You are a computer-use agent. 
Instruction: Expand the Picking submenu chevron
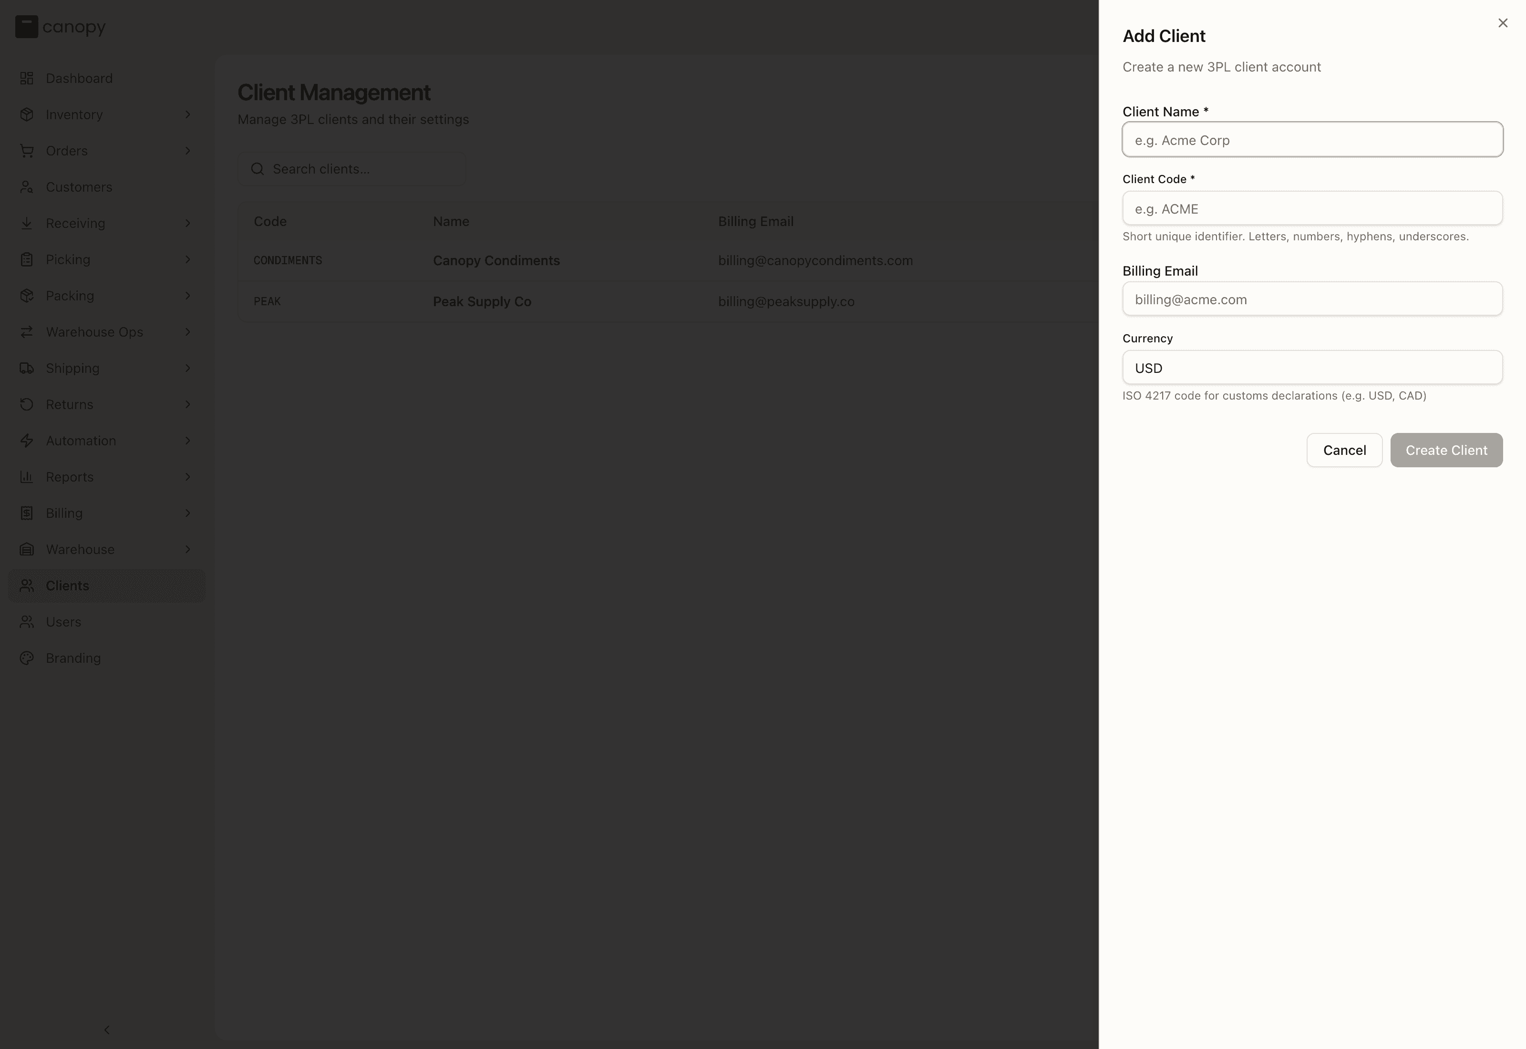click(x=188, y=259)
